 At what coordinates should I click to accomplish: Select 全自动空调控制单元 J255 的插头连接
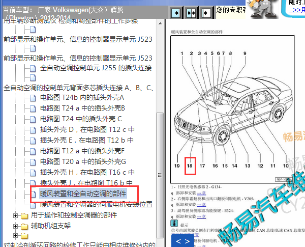[96, 68]
